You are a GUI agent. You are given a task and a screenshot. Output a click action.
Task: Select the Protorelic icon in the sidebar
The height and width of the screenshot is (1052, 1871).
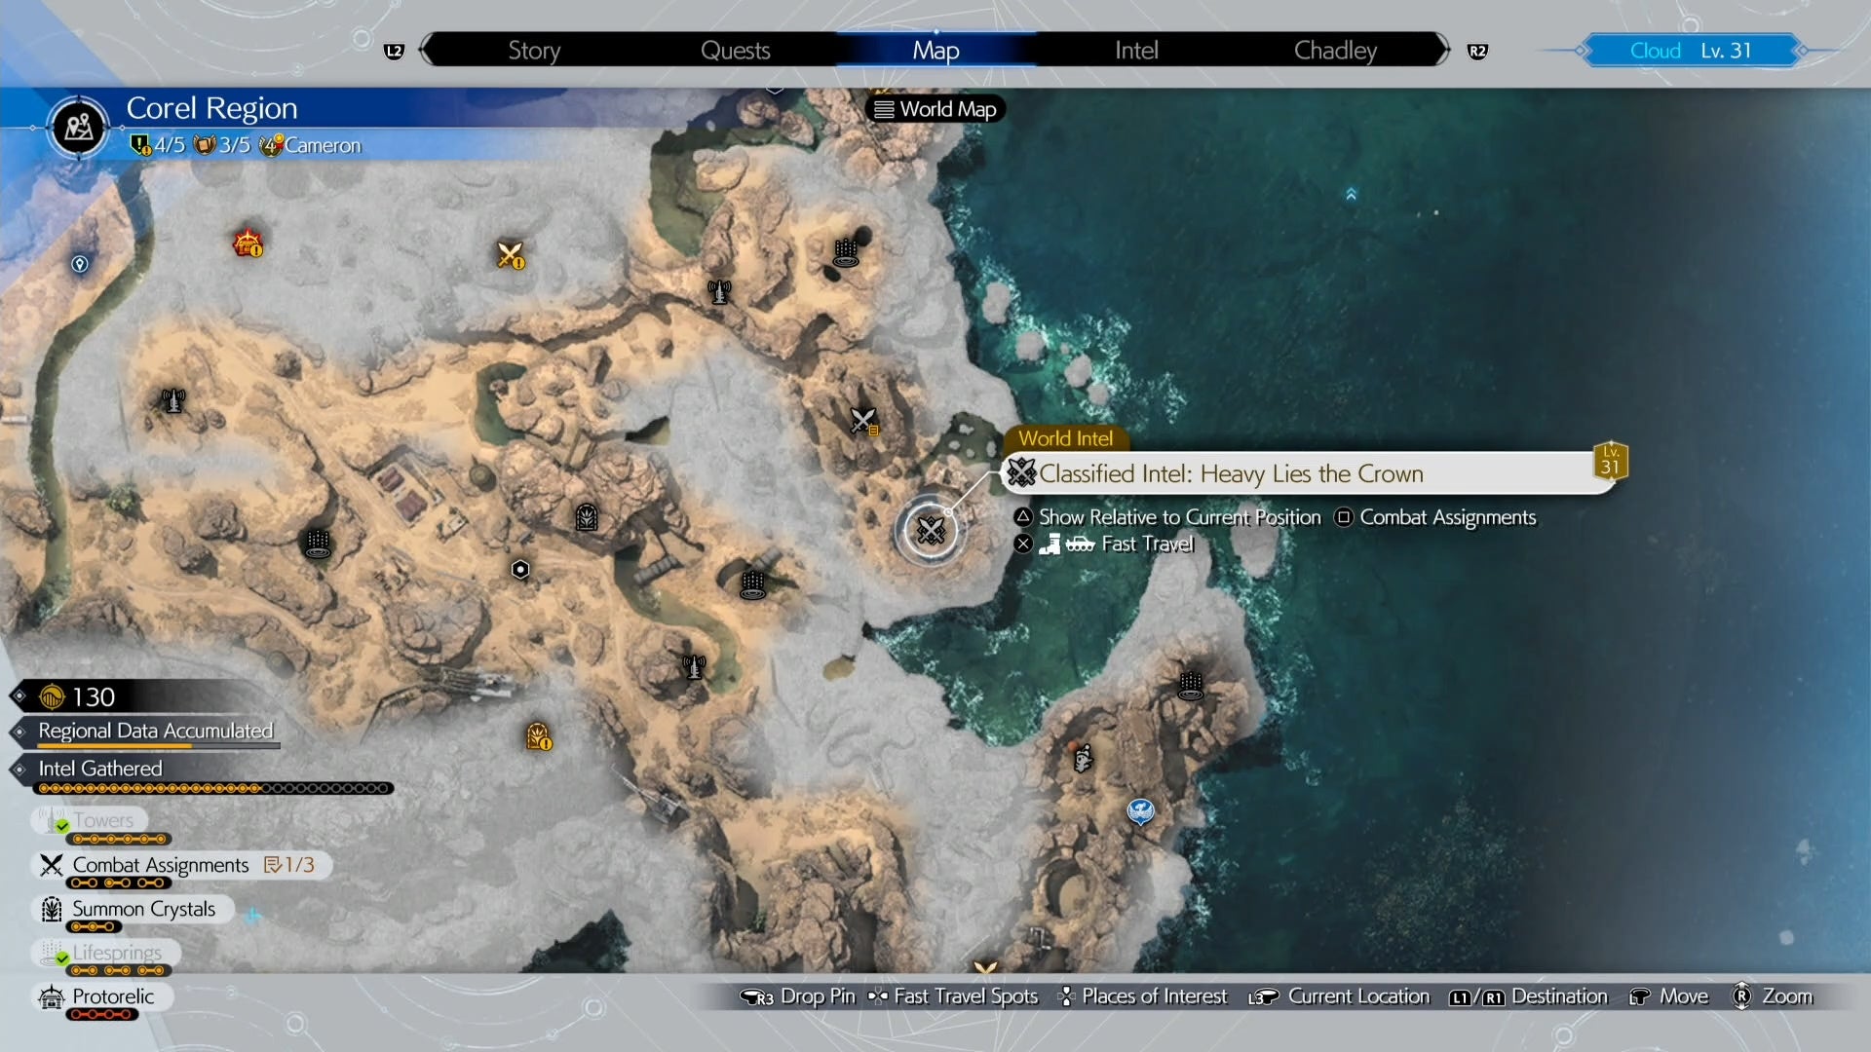coord(51,996)
